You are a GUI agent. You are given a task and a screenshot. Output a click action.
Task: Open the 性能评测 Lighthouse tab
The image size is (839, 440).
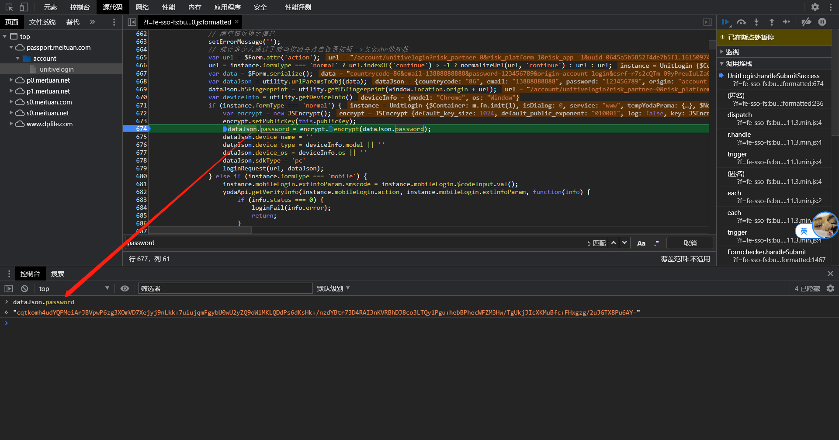tap(298, 7)
